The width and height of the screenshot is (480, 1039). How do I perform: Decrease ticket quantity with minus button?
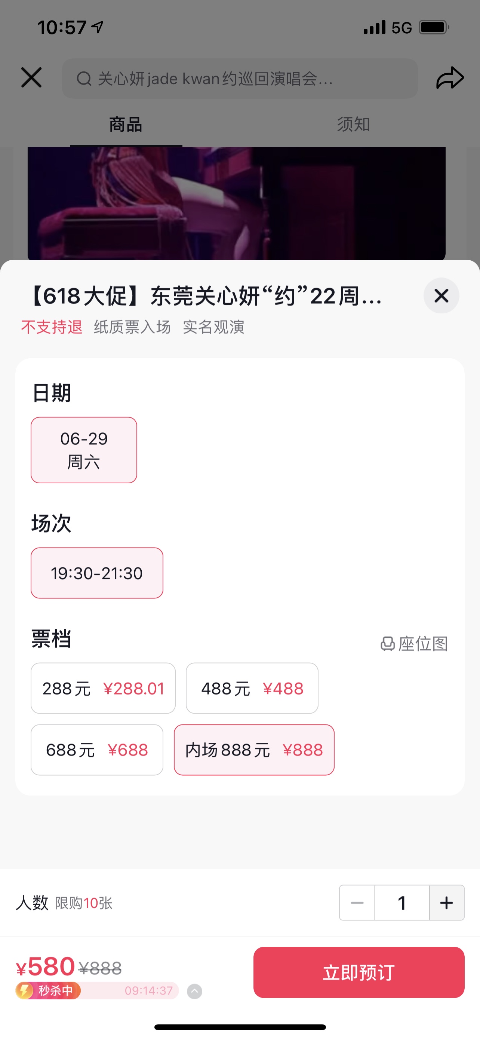pos(357,902)
